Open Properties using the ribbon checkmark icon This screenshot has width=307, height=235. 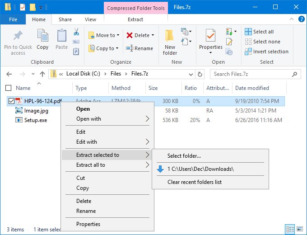click(210, 35)
